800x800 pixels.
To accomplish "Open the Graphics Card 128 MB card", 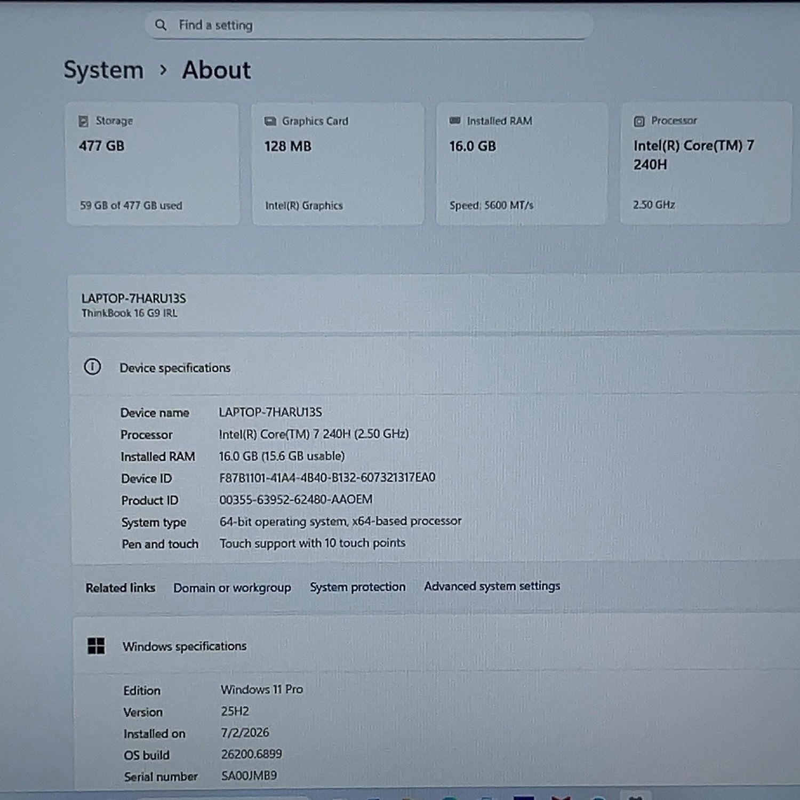I will click(x=338, y=164).
